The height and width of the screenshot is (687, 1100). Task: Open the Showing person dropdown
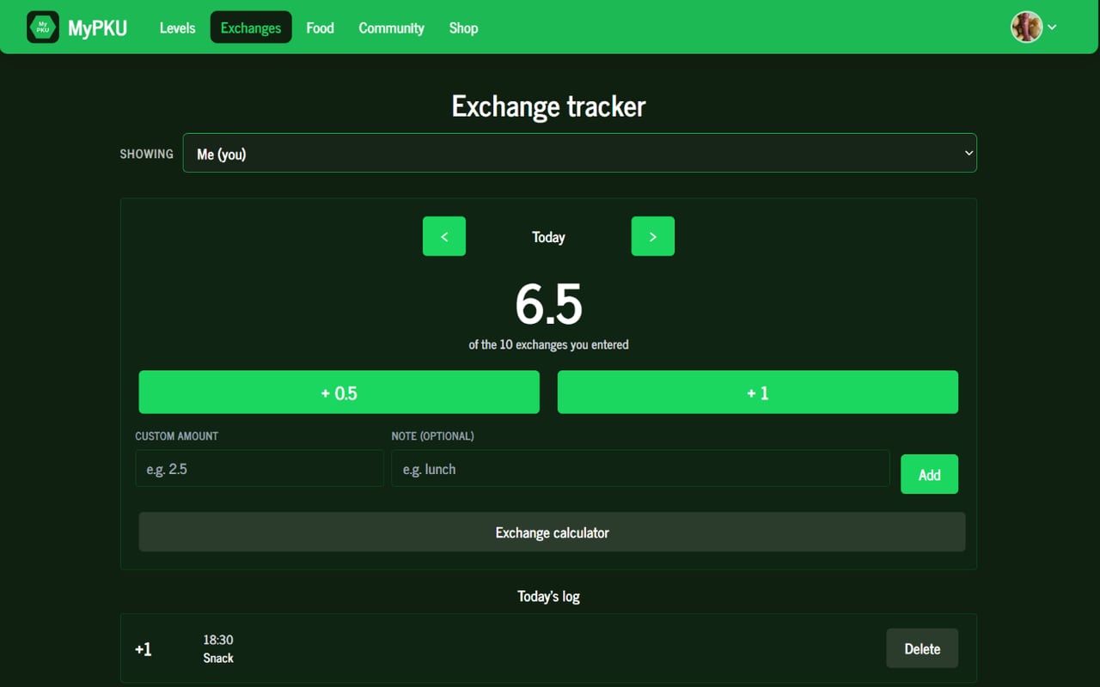pos(580,153)
